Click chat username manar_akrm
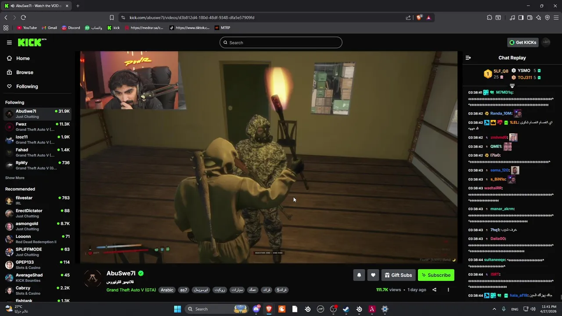 (x=502, y=209)
